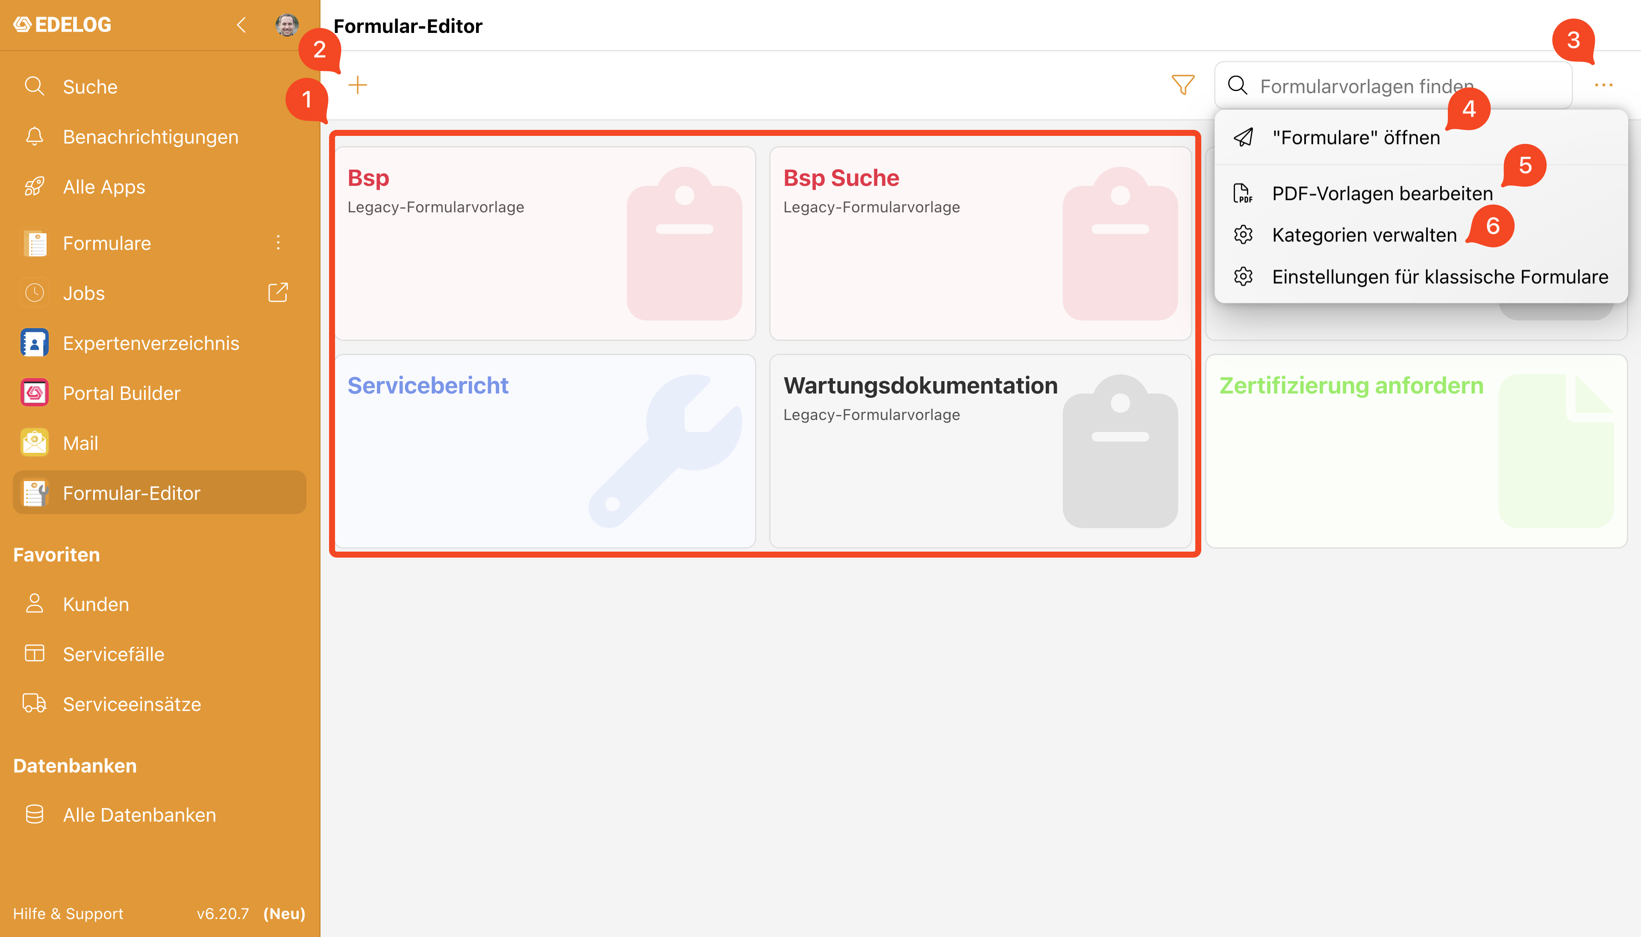
Task: Open Serviceeinsätze favorite
Action: 159,703
